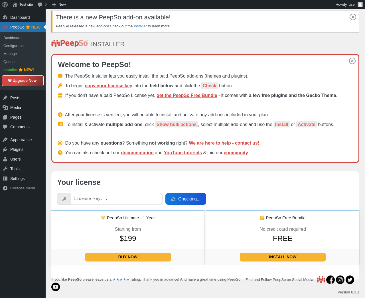Click the Upgrade Now! button
This screenshot has height=298, width=365.
tap(23, 81)
